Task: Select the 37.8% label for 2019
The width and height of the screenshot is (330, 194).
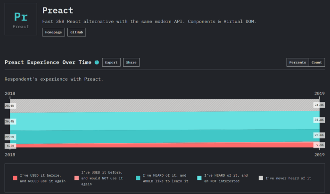Action: (x=319, y=120)
